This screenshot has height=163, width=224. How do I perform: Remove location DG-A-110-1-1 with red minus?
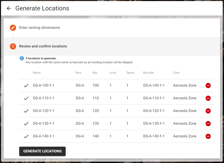(x=208, y=98)
